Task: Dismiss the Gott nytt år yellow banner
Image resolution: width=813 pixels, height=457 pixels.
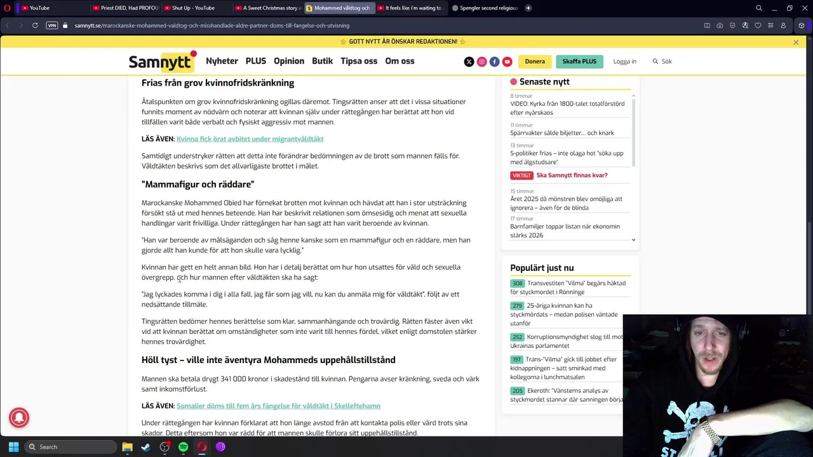Action: [796, 42]
